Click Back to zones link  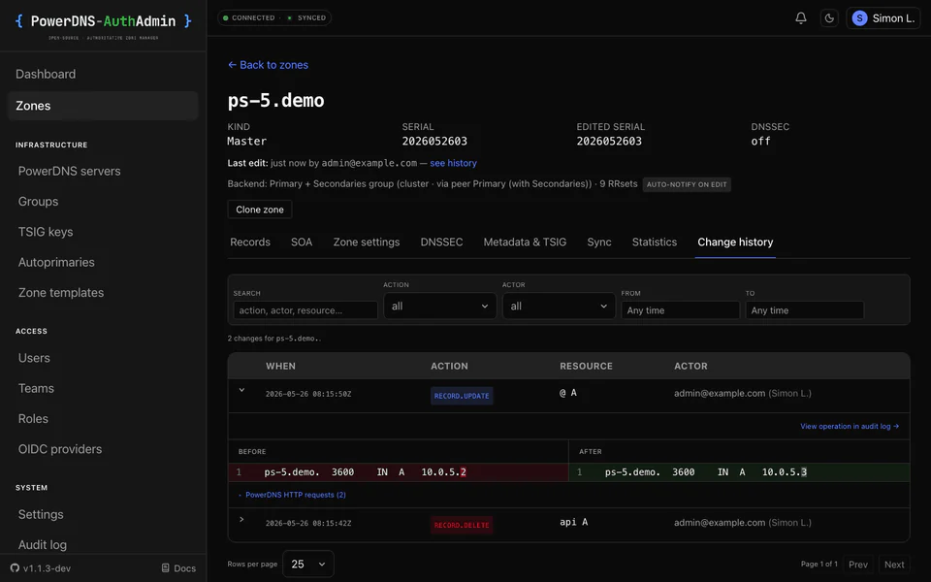click(x=268, y=65)
